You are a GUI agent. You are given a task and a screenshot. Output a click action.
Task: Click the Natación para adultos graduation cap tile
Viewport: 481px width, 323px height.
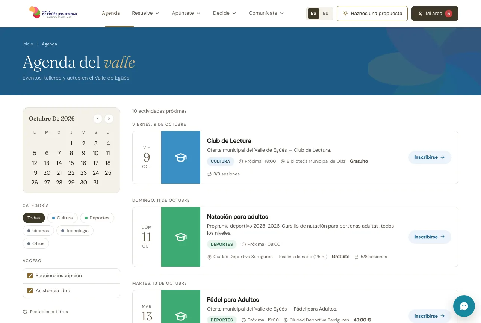(181, 237)
